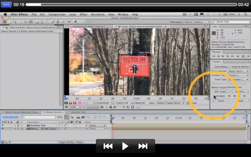Toggle the Scale checkbox in Tracker
Viewport: 251px width, 157px height.
point(240,84)
